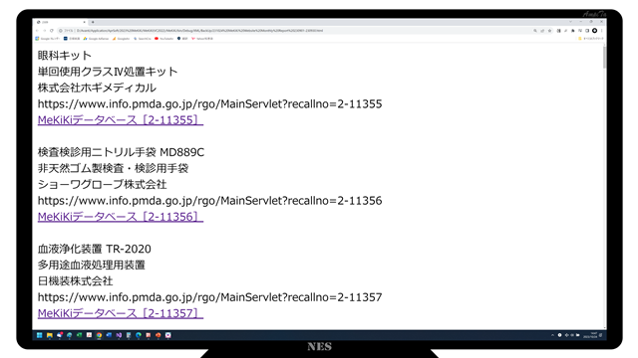The height and width of the screenshot is (358, 638).
Task: Click the share page icon in address bar
Action: point(542,31)
